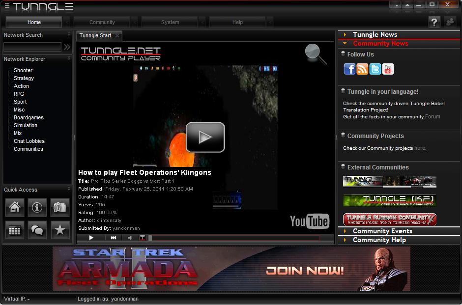Click the grid table Quick Access icon
This screenshot has width=462, height=305.
pyautogui.click(x=15, y=230)
